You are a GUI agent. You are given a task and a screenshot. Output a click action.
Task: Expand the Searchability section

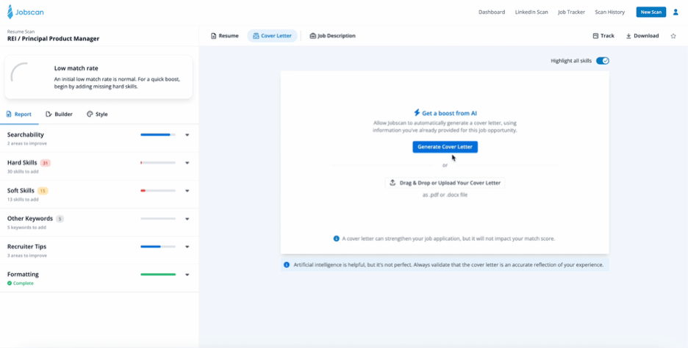(x=187, y=135)
